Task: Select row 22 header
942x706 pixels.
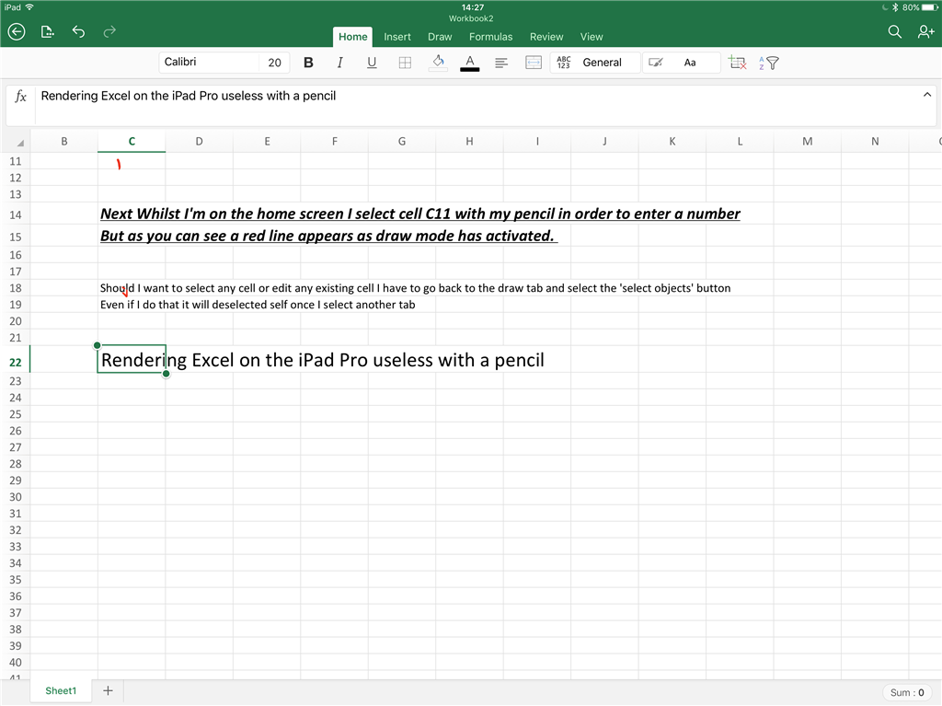Action: click(x=15, y=362)
